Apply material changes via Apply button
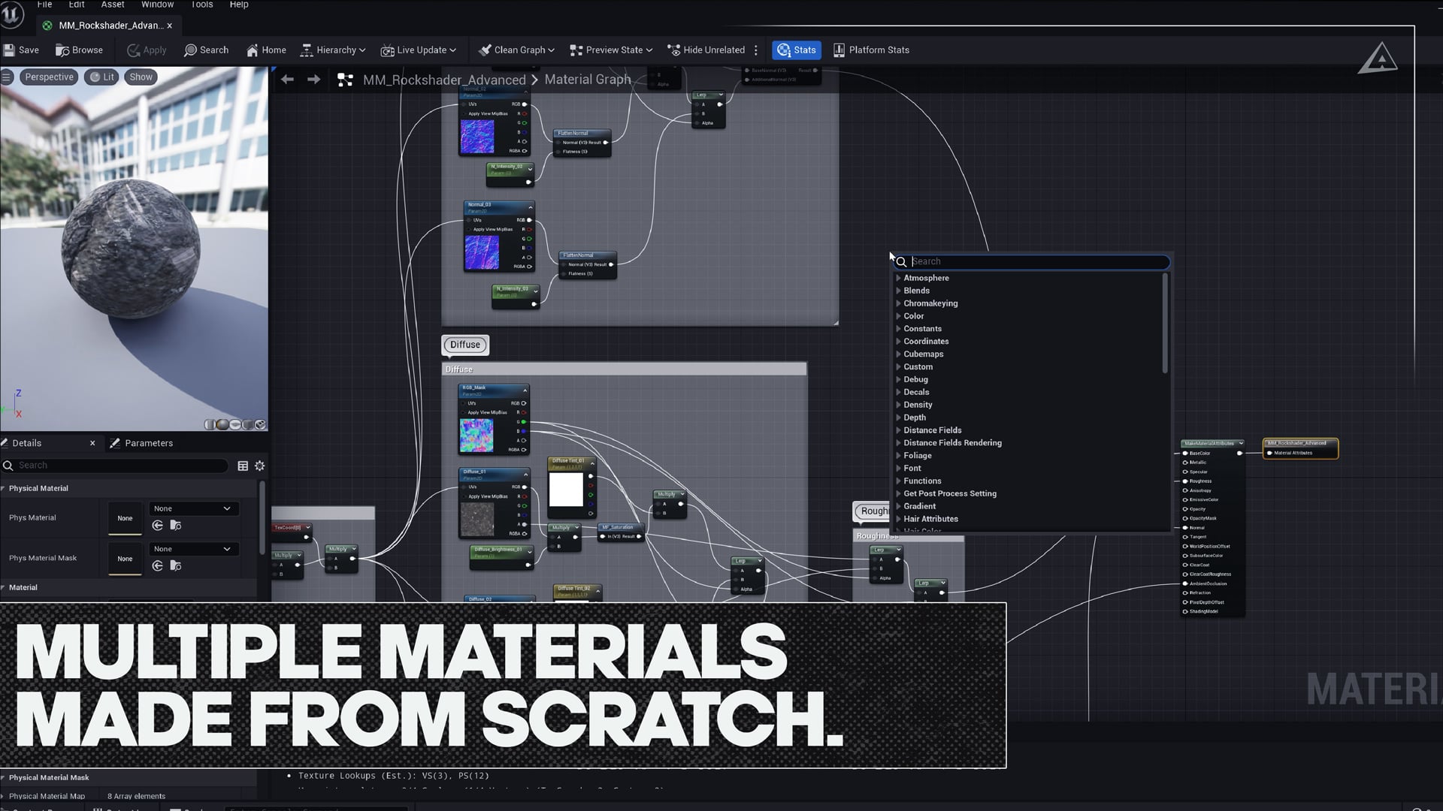The width and height of the screenshot is (1443, 811). 147,50
